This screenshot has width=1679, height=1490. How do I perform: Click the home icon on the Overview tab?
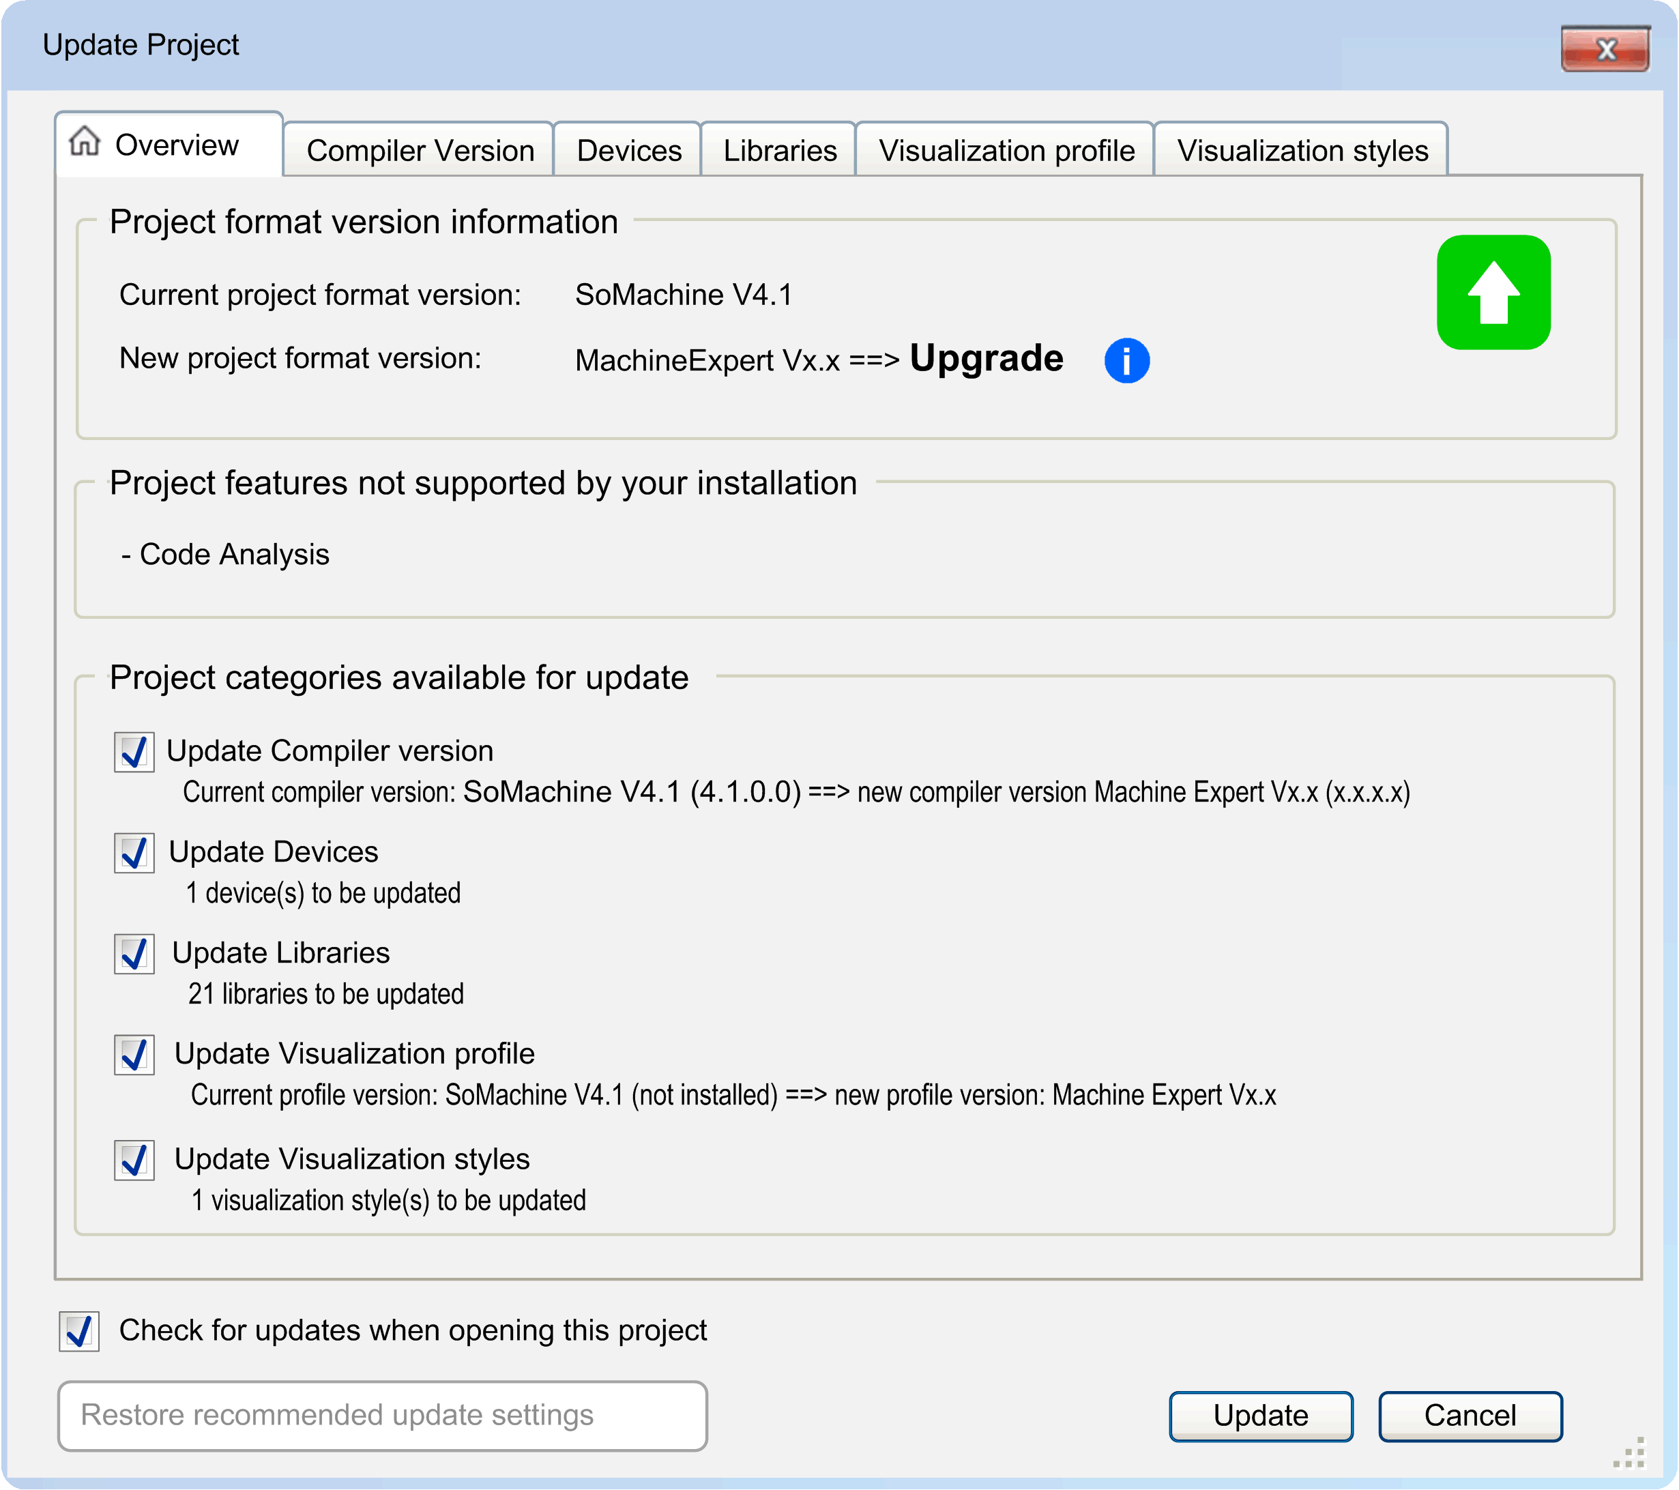tap(85, 145)
